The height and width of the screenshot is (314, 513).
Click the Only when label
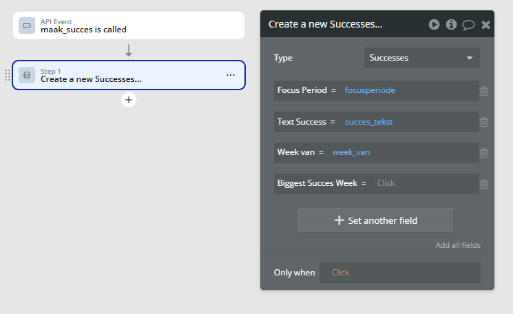295,273
